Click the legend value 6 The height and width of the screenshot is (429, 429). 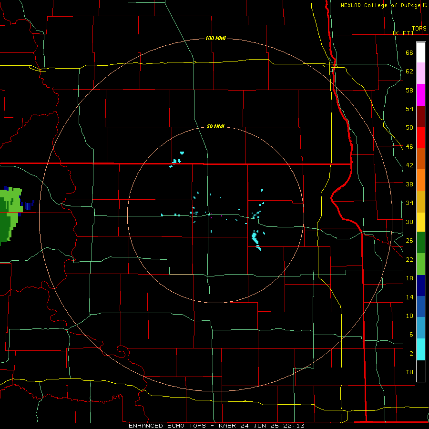(411, 335)
